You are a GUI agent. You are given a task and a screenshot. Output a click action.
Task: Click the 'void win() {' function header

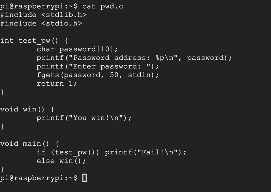coord(27,109)
